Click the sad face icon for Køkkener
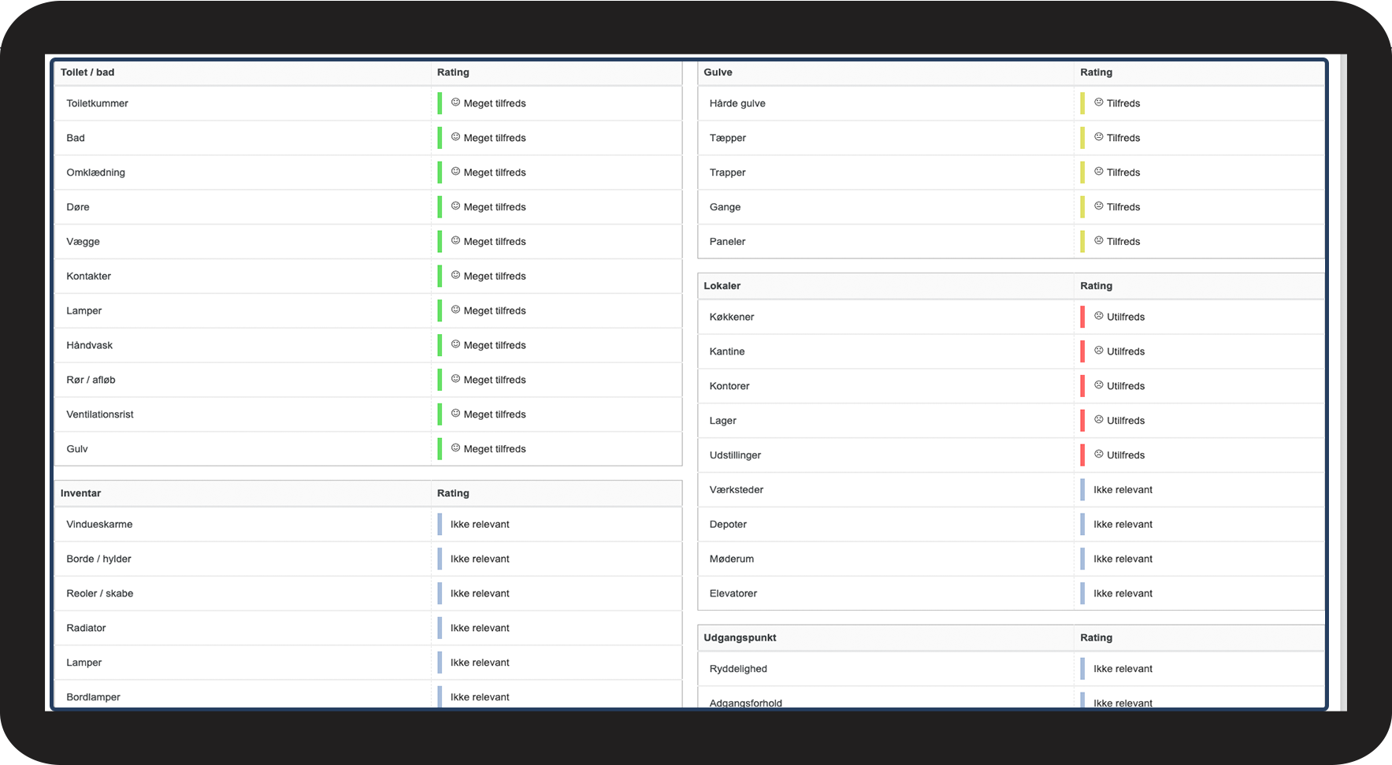Viewport: 1392px width, 765px height. click(x=1099, y=316)
